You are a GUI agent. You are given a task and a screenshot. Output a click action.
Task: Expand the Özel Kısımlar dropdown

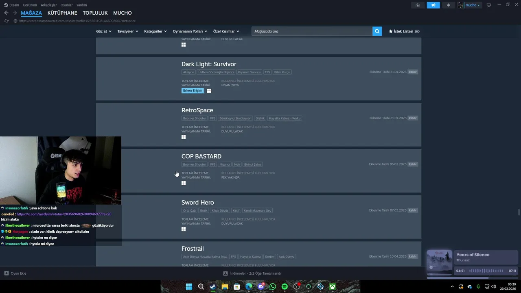226,31
